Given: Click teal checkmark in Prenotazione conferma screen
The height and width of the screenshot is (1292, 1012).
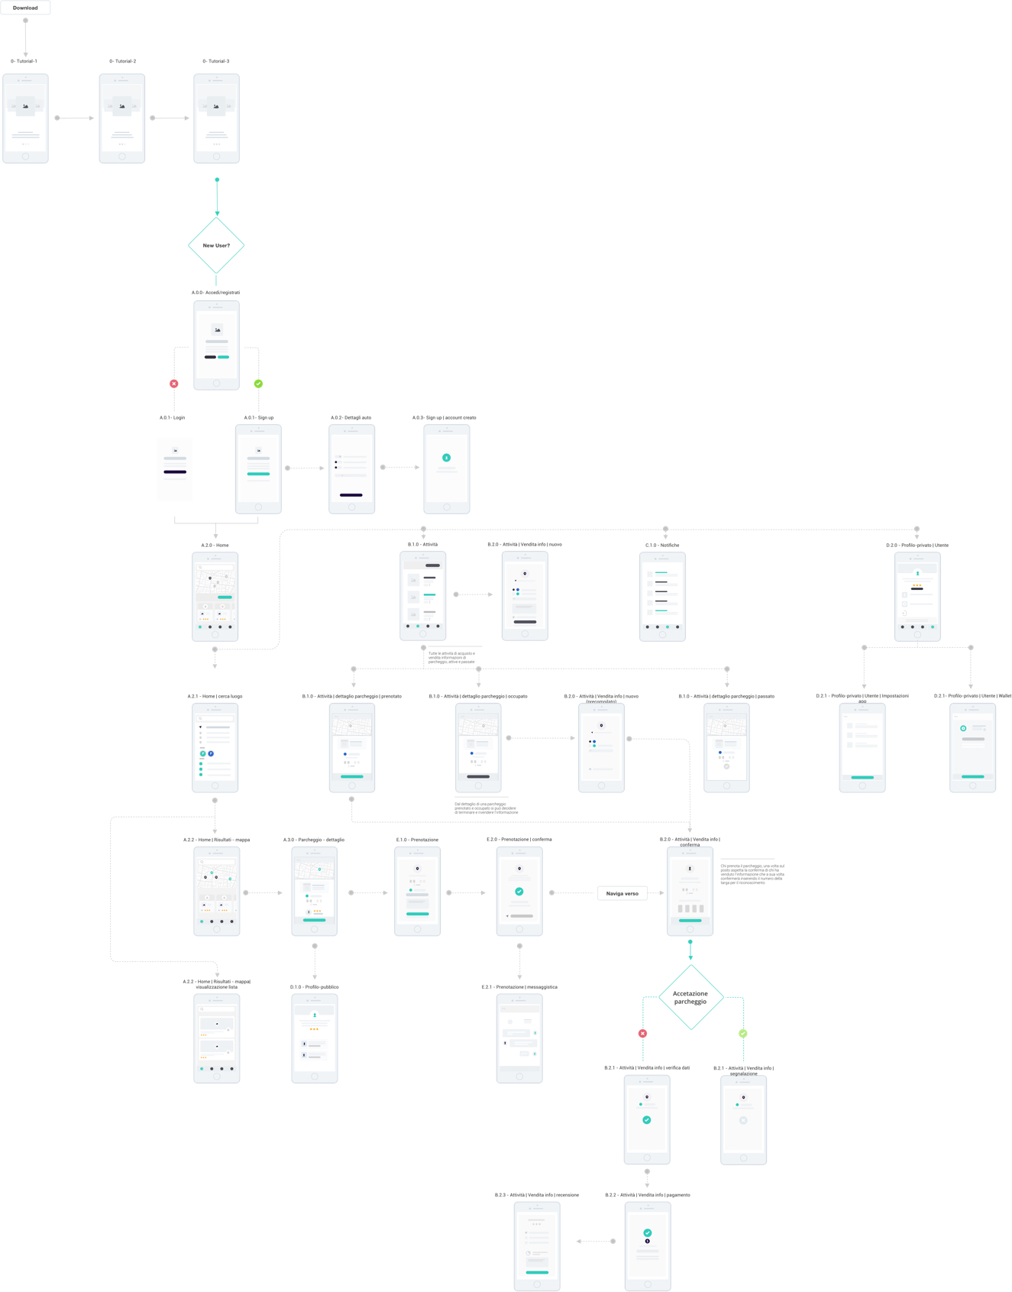Looking at the screenshot, I should (519, 892).
